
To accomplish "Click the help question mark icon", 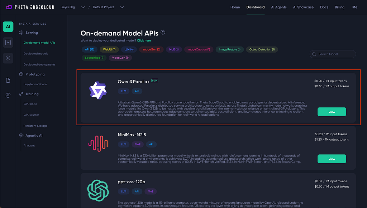I will pos(163,33).
